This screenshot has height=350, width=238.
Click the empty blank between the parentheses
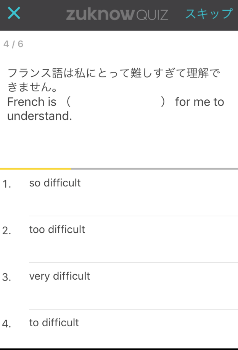coord(116,102)
